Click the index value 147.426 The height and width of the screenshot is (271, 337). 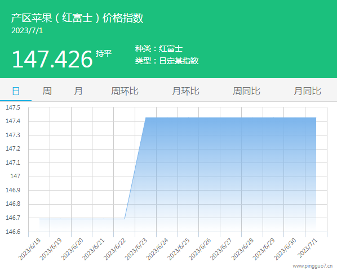pos(52,59)
